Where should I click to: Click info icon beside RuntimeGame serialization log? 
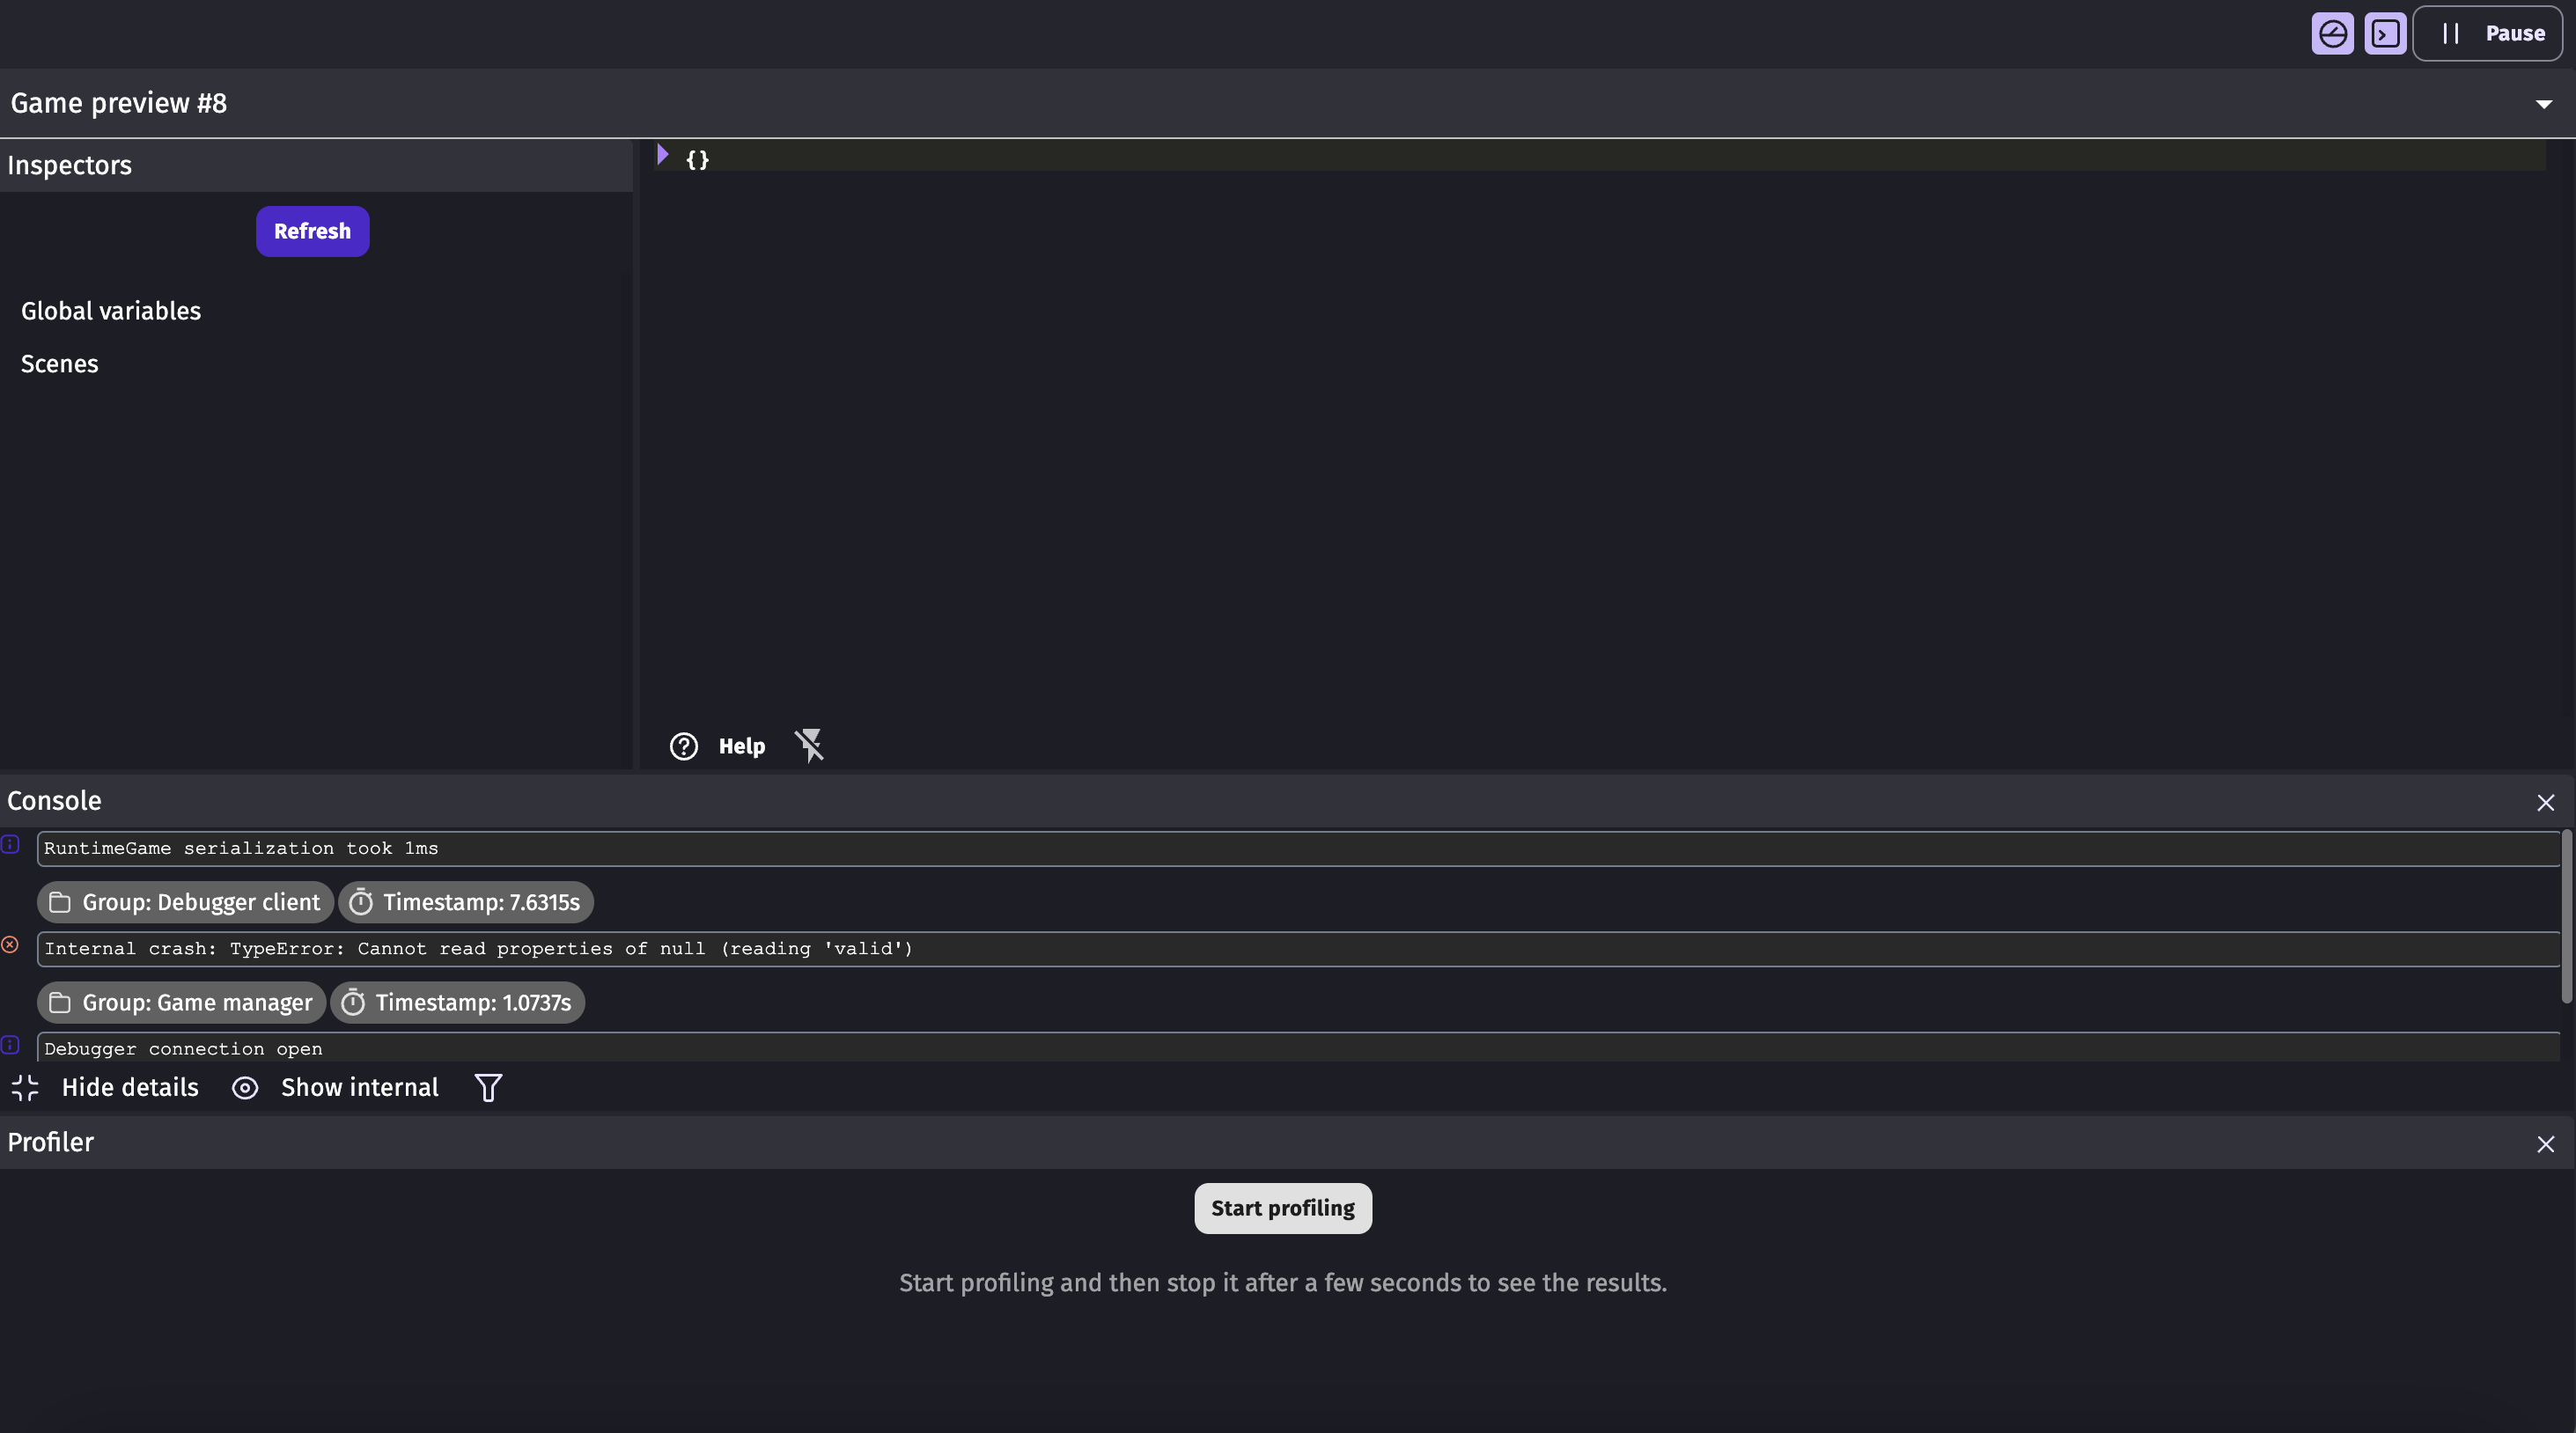[10, 844]
